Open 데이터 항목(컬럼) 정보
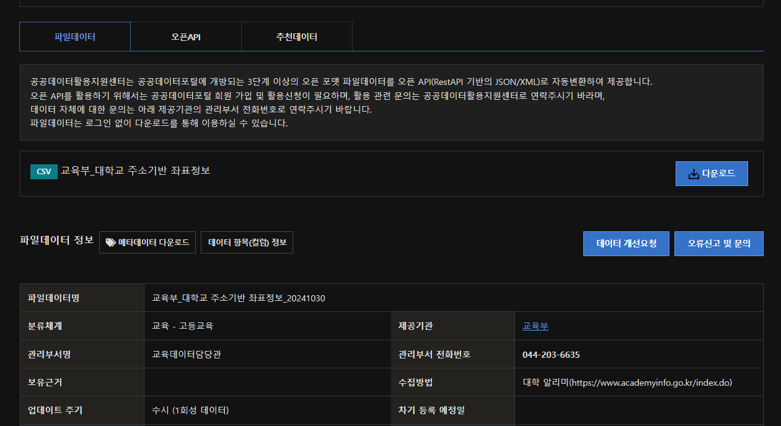The image size is (781, 426). click(247, 242)
